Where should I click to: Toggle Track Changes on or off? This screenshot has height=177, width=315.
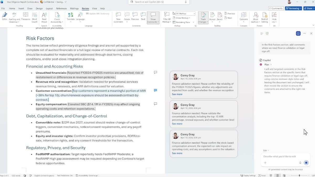pyautogui.click(x=203, y=17)
